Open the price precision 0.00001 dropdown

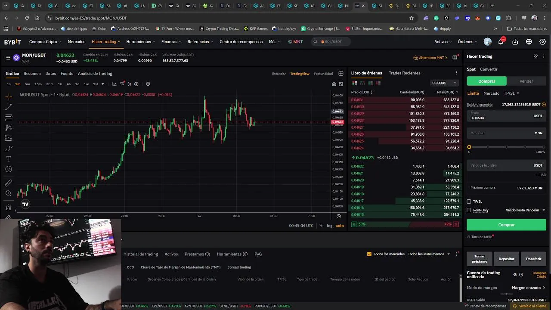[x=444, y=83]
